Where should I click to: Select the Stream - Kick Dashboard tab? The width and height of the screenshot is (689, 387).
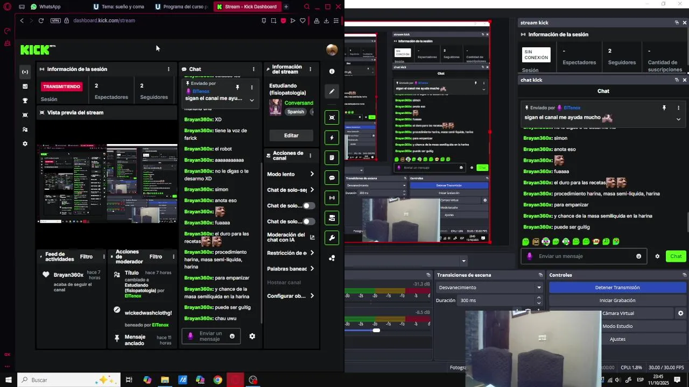pyautogui.click(x=247, y=7)
